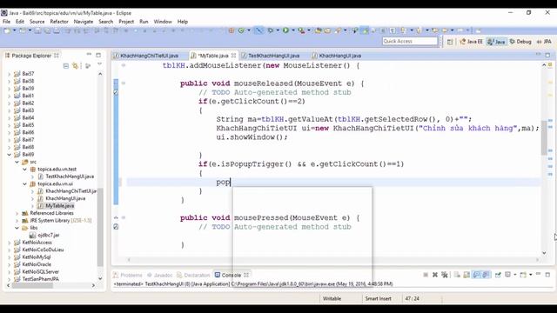Toggle Show Console on standard out

(x=476, y=275)
